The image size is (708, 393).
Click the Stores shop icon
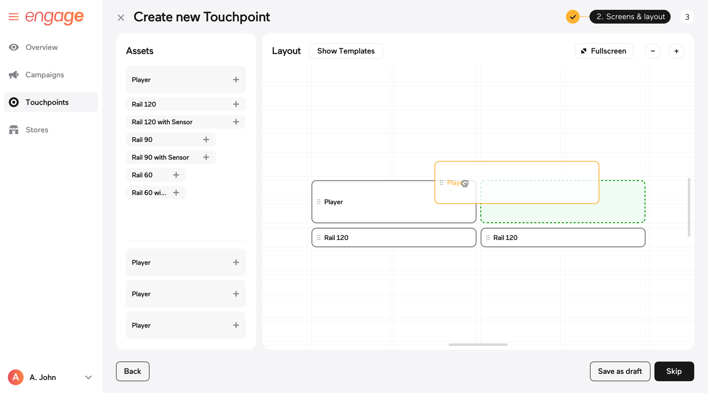(x=14, y=130)
